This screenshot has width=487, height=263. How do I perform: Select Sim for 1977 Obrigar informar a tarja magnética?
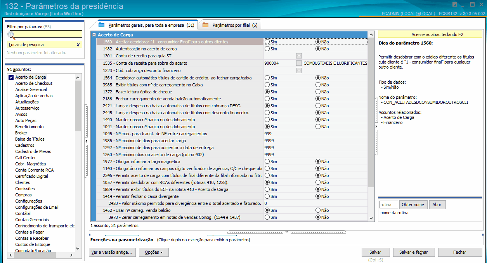tap(267, 162)
